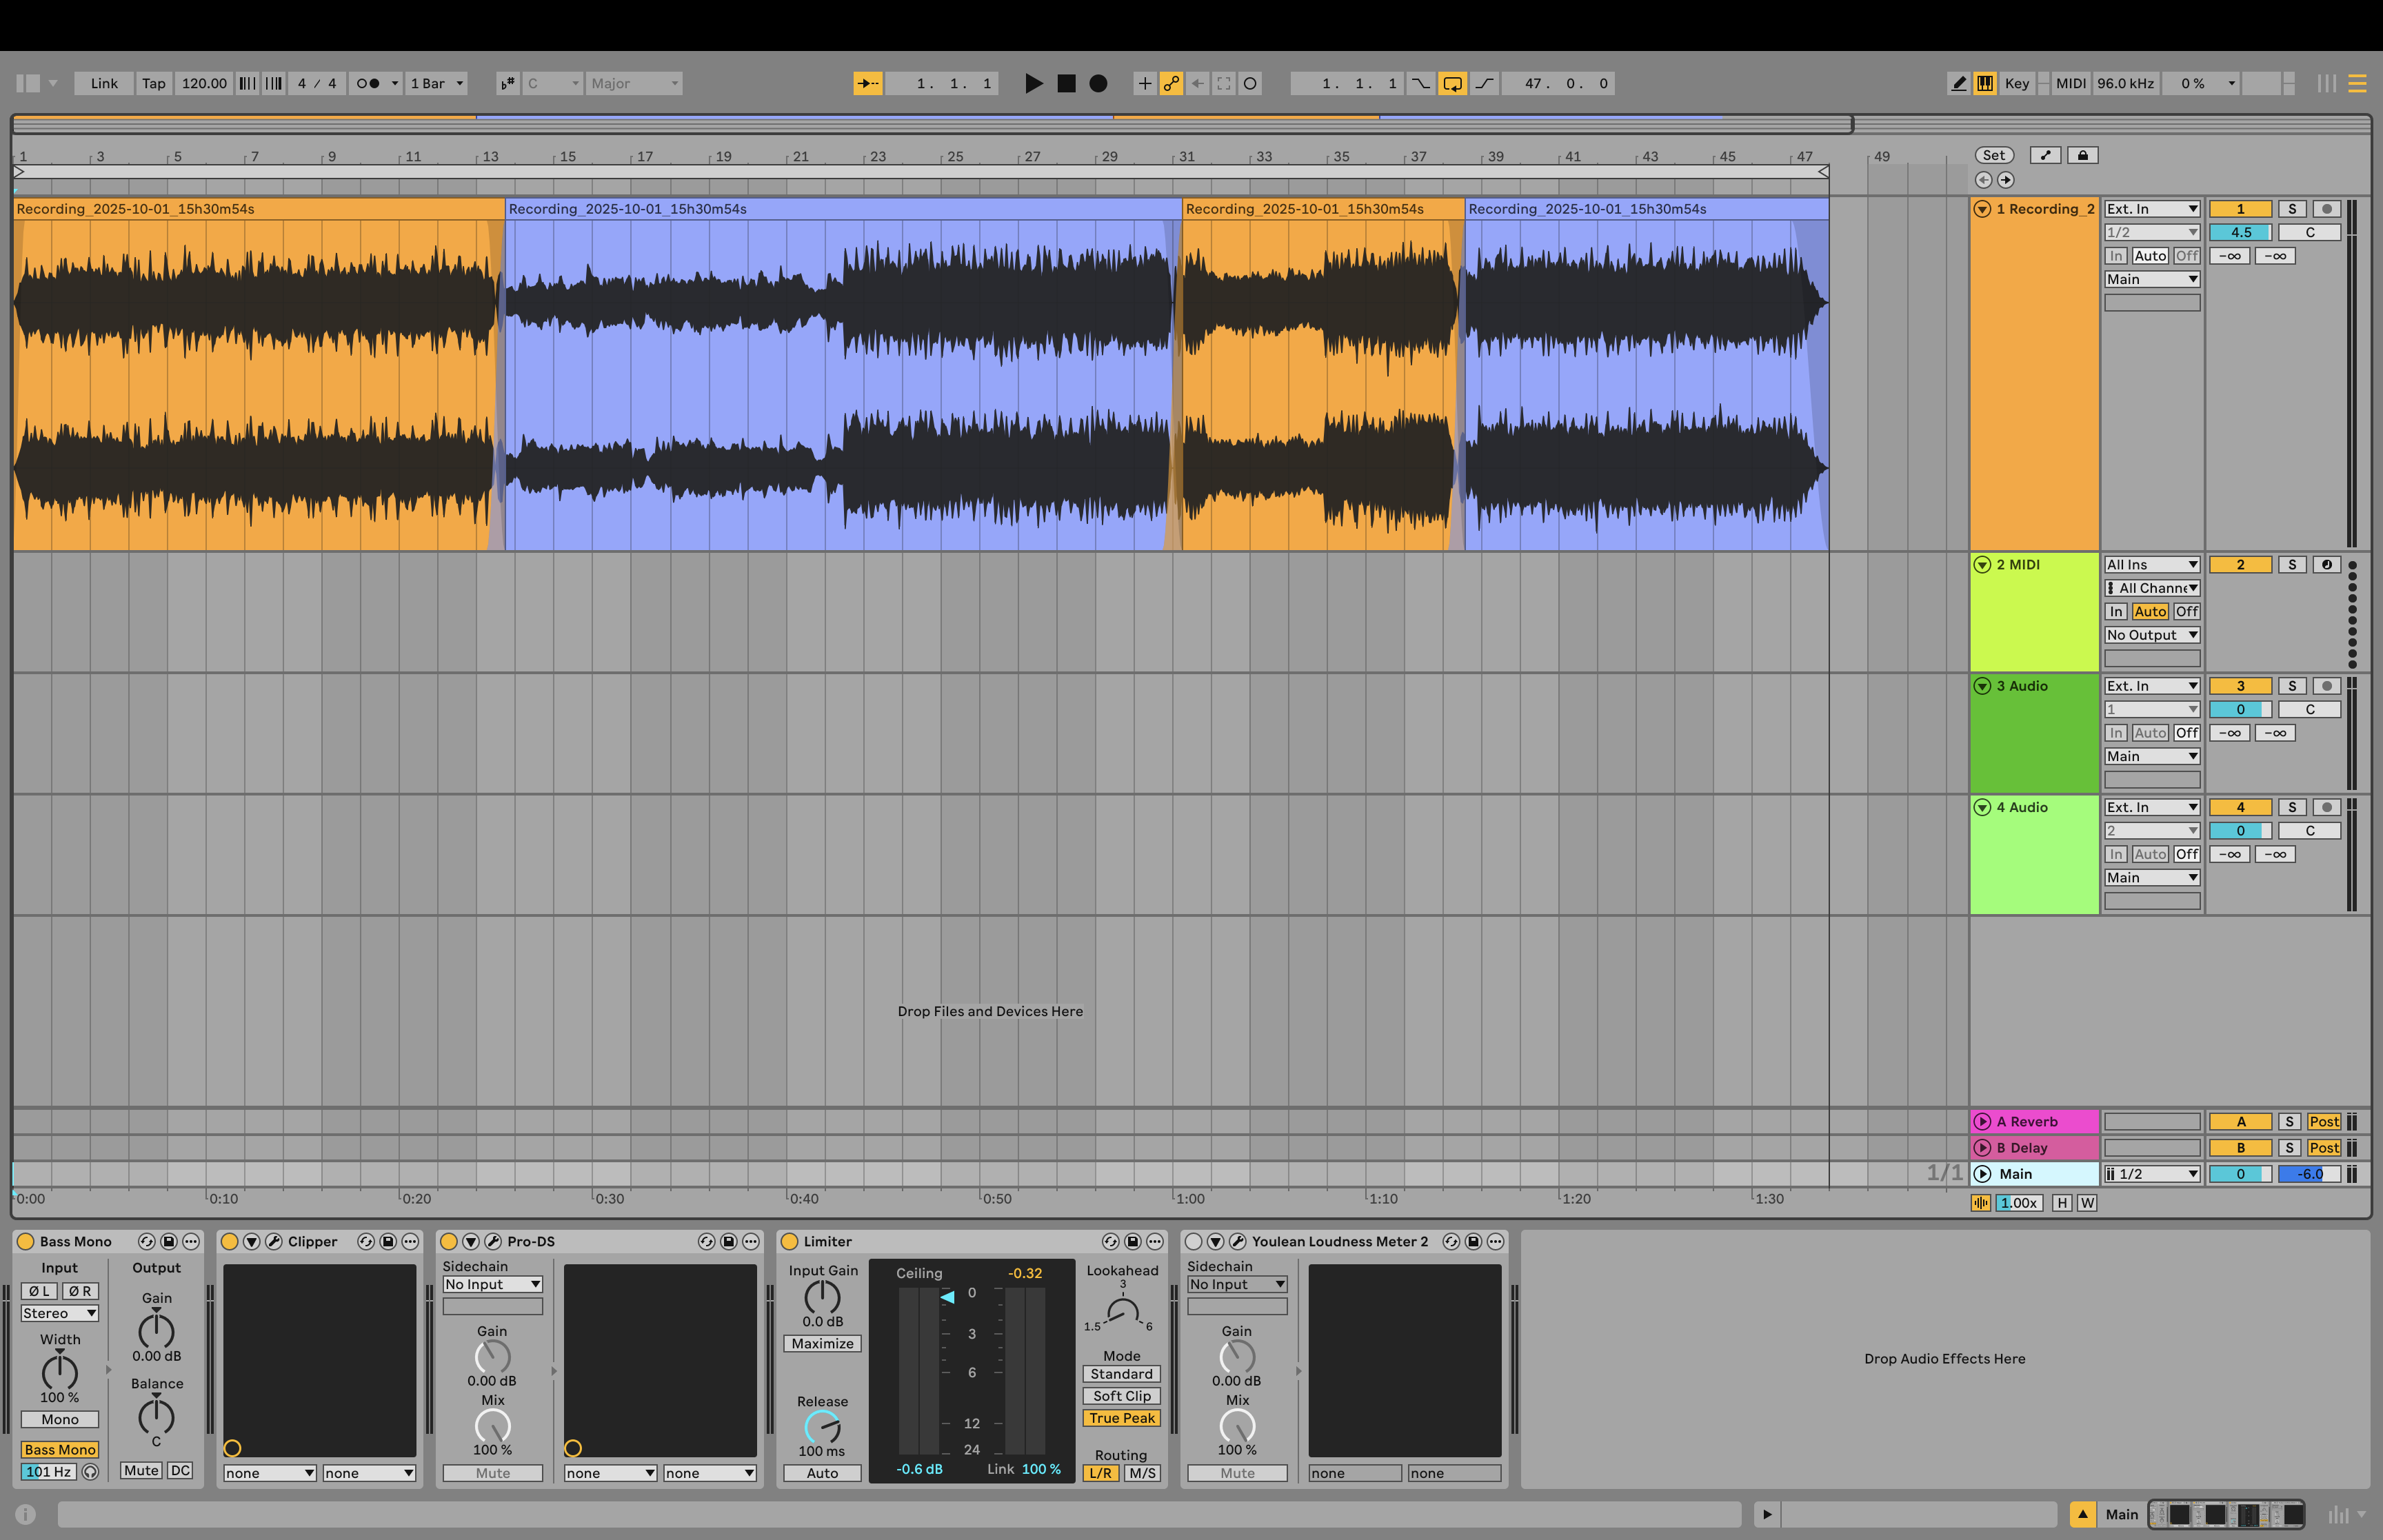
Task: Turn off the Bass Mono device activator
Action: coord(26,1241)
